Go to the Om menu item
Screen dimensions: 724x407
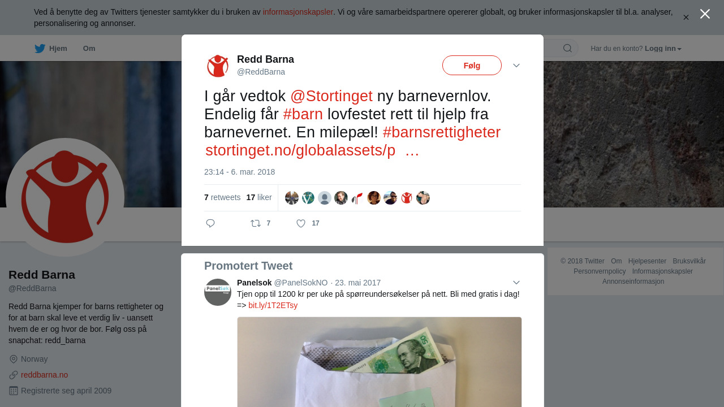[89, 49]
